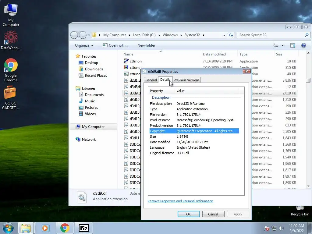Viewport: 312px width, 234px height.
Task: Click the Windows Start orb
Action: click(8, 228)
